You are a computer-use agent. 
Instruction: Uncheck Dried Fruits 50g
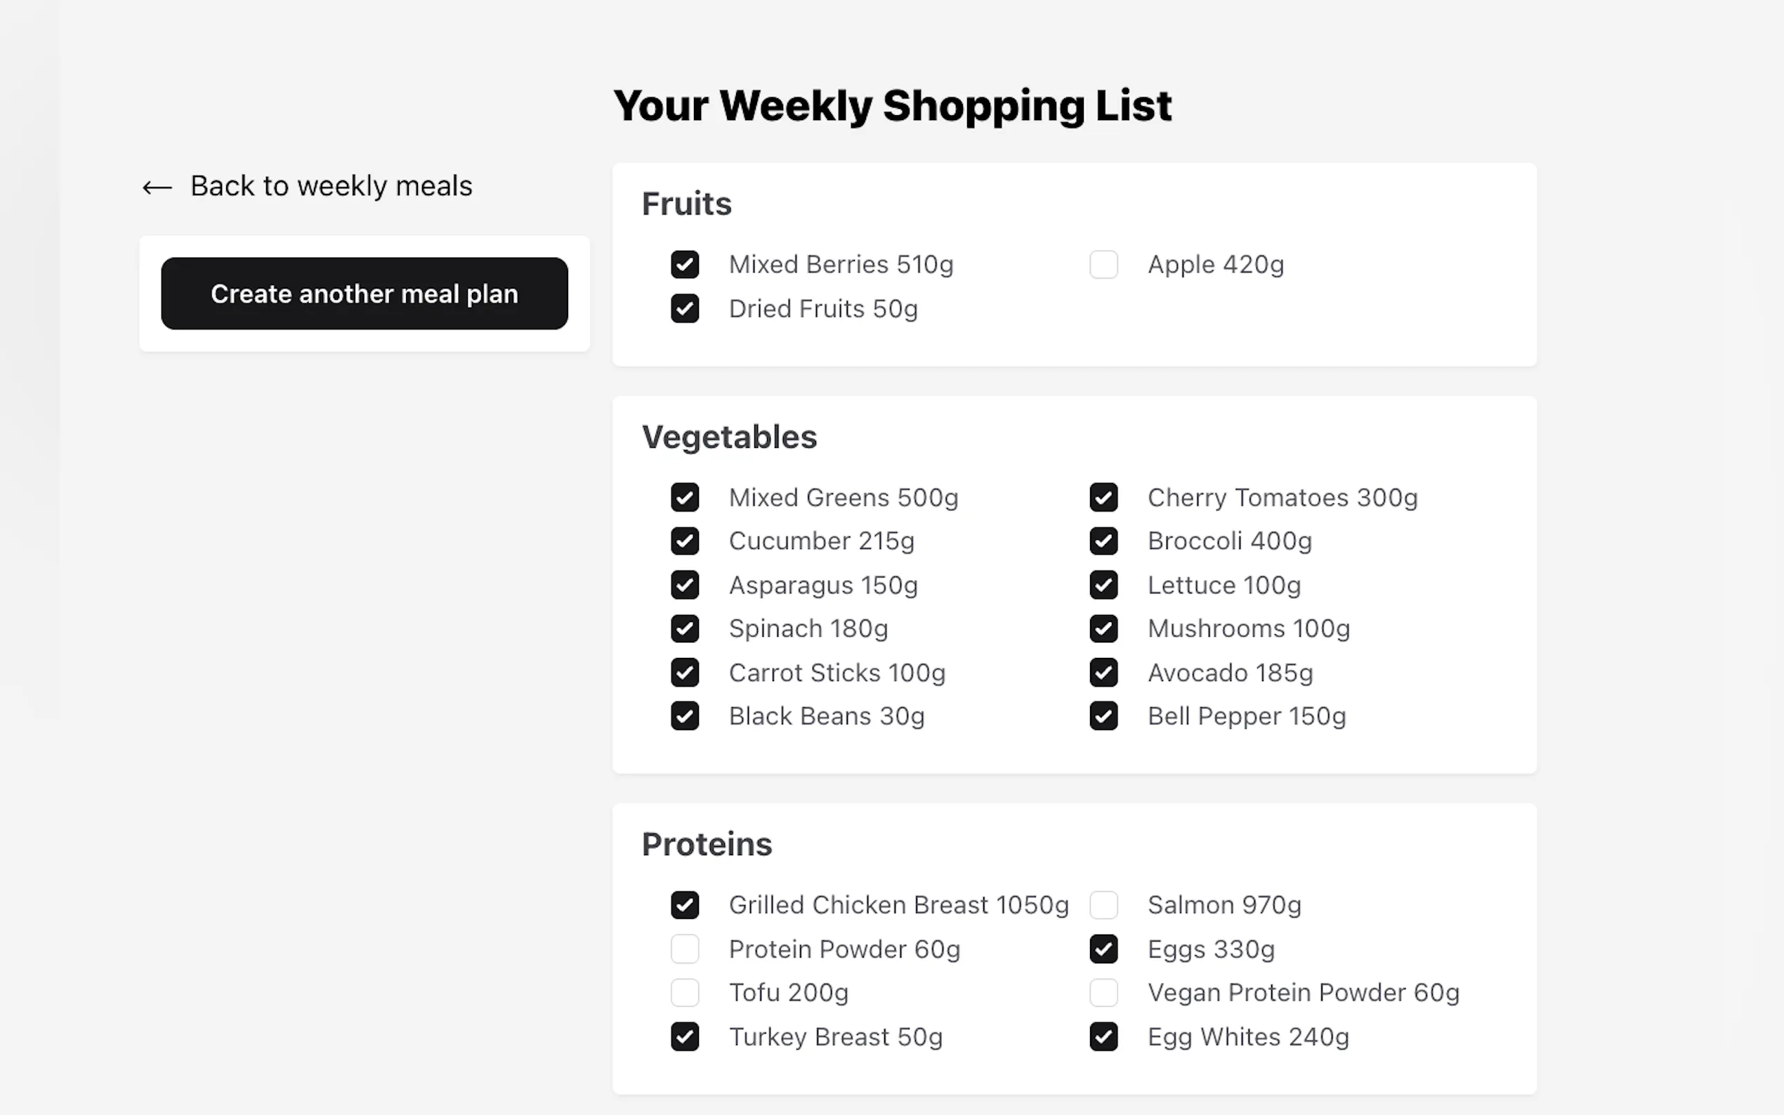coord(684,308)
